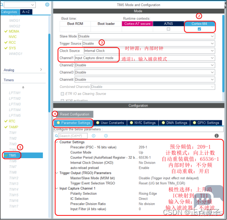Screen dimensions: 227x220
Task: Click auto-reload preload value 'Enable'
Action: coord(144,168)
